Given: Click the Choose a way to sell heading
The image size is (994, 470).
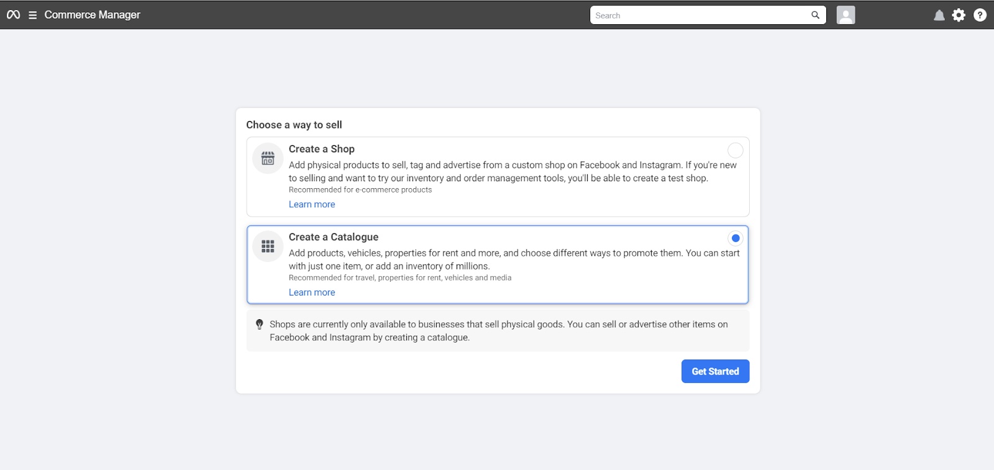Looking at the screenshot, I should point(294,125).
